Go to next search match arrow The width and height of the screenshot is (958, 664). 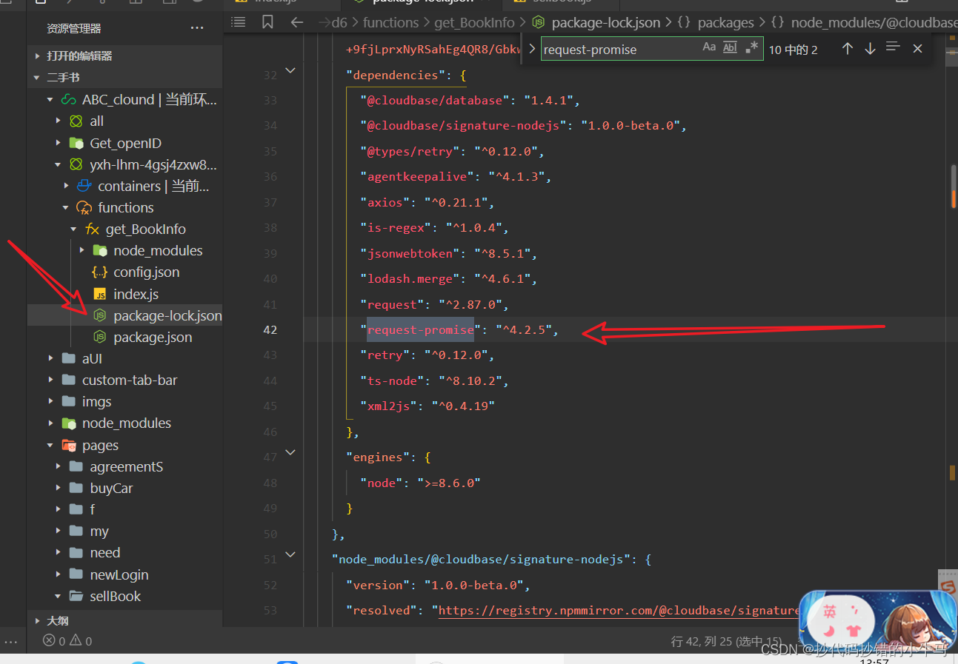click(x=870, y=49)
